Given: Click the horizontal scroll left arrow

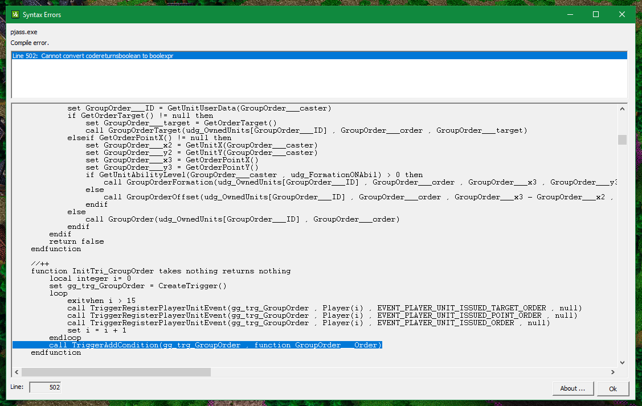Looking at the screenshot, I should tap(17, 372).
